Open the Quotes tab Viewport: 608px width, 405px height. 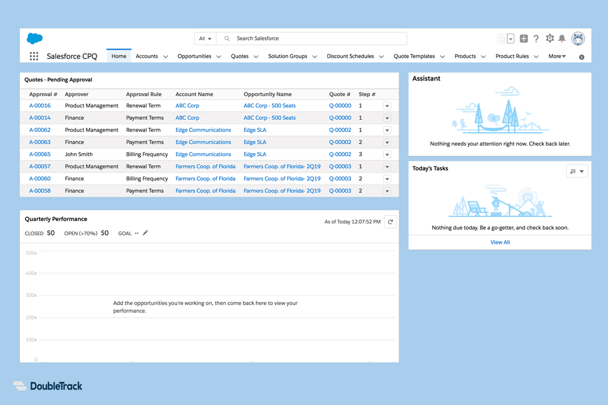[x=240, y=56]
